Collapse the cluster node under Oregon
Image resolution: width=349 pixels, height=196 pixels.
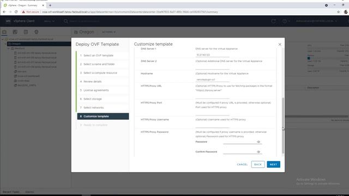[9, 48]
